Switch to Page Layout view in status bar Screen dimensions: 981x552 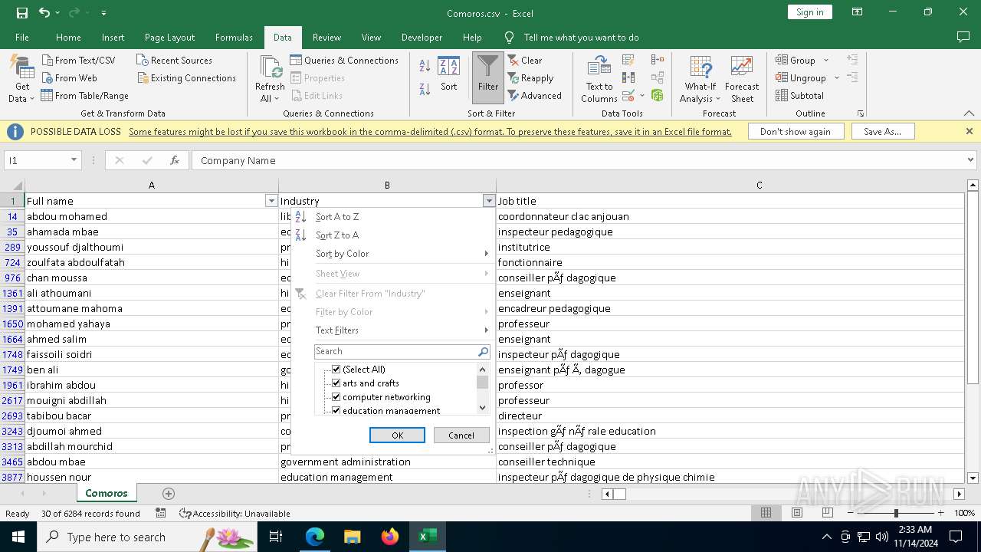click(x=796, y=513)
